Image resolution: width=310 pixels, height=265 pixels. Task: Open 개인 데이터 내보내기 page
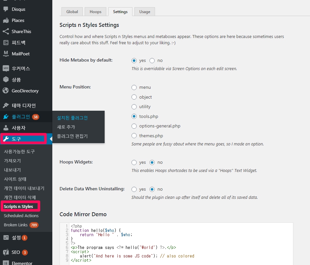[x=24, y=188]
